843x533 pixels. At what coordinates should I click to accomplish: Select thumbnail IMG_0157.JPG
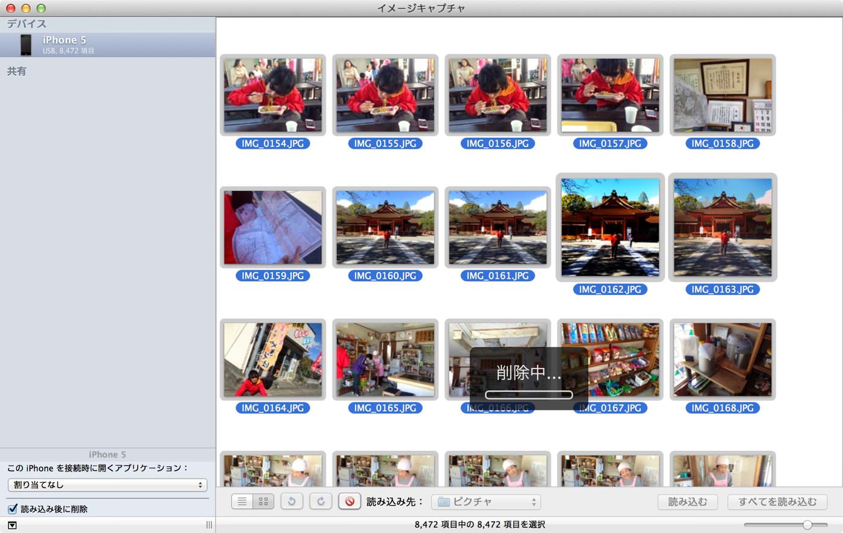[x=610, y=95]
